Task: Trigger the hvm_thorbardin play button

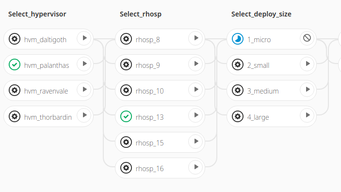Action: tap(84, 115)
